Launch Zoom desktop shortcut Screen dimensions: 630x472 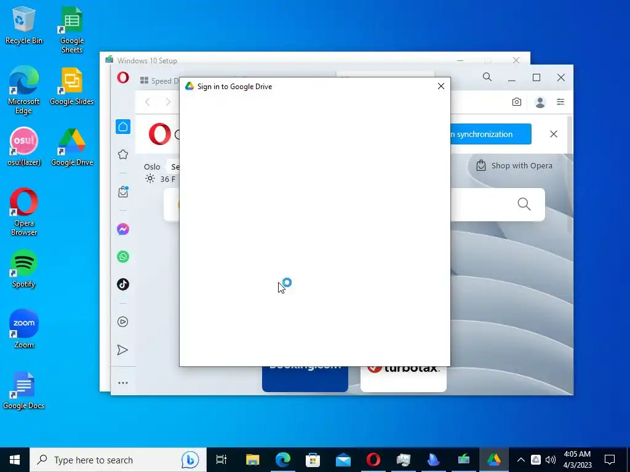(x=24, y=329)
